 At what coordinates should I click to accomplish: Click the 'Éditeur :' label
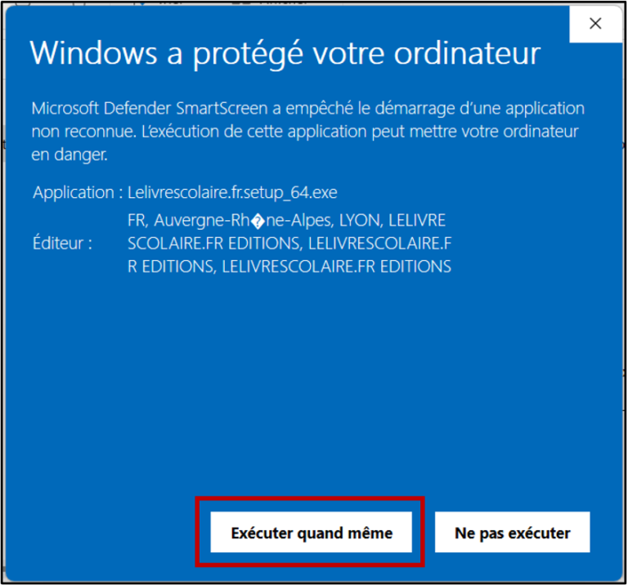(x=62, y=243)
